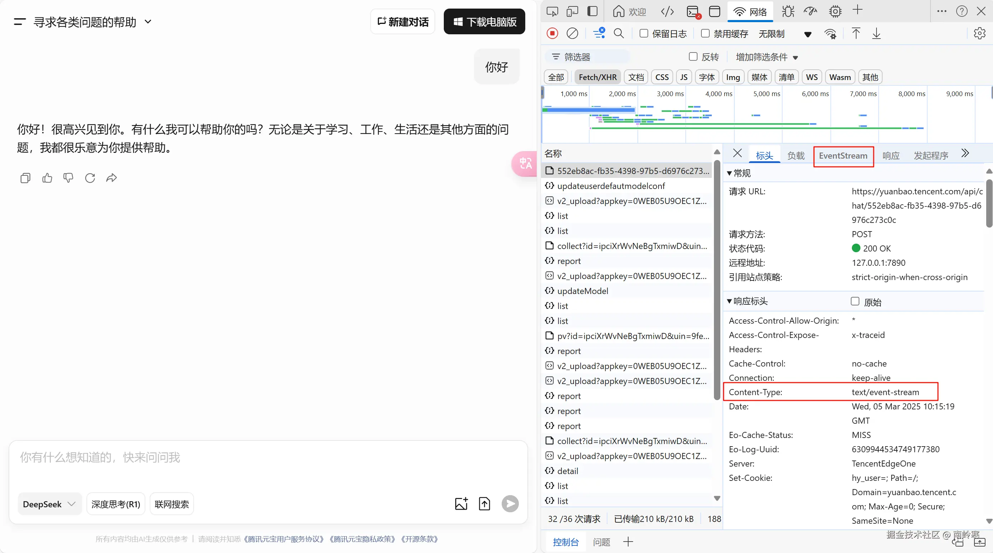Click the add image icon
This screenshot has height=553, width=993.
click(461, 504)
